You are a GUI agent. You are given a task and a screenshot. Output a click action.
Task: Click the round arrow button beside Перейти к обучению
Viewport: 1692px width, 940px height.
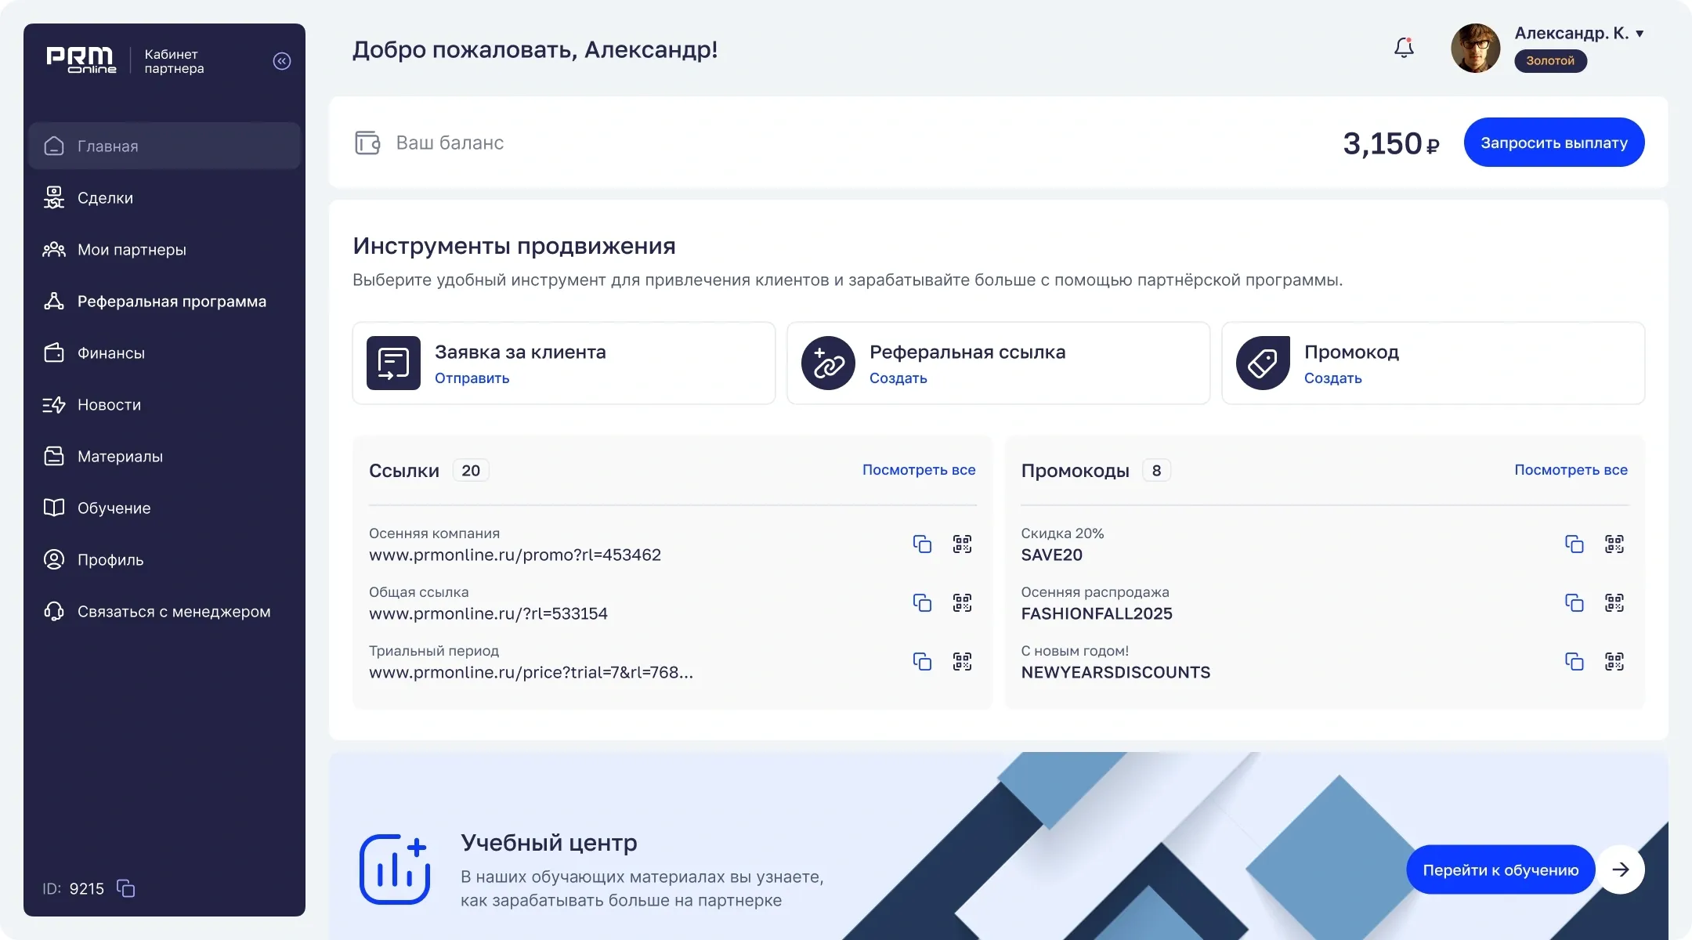tap(1621, 869)
